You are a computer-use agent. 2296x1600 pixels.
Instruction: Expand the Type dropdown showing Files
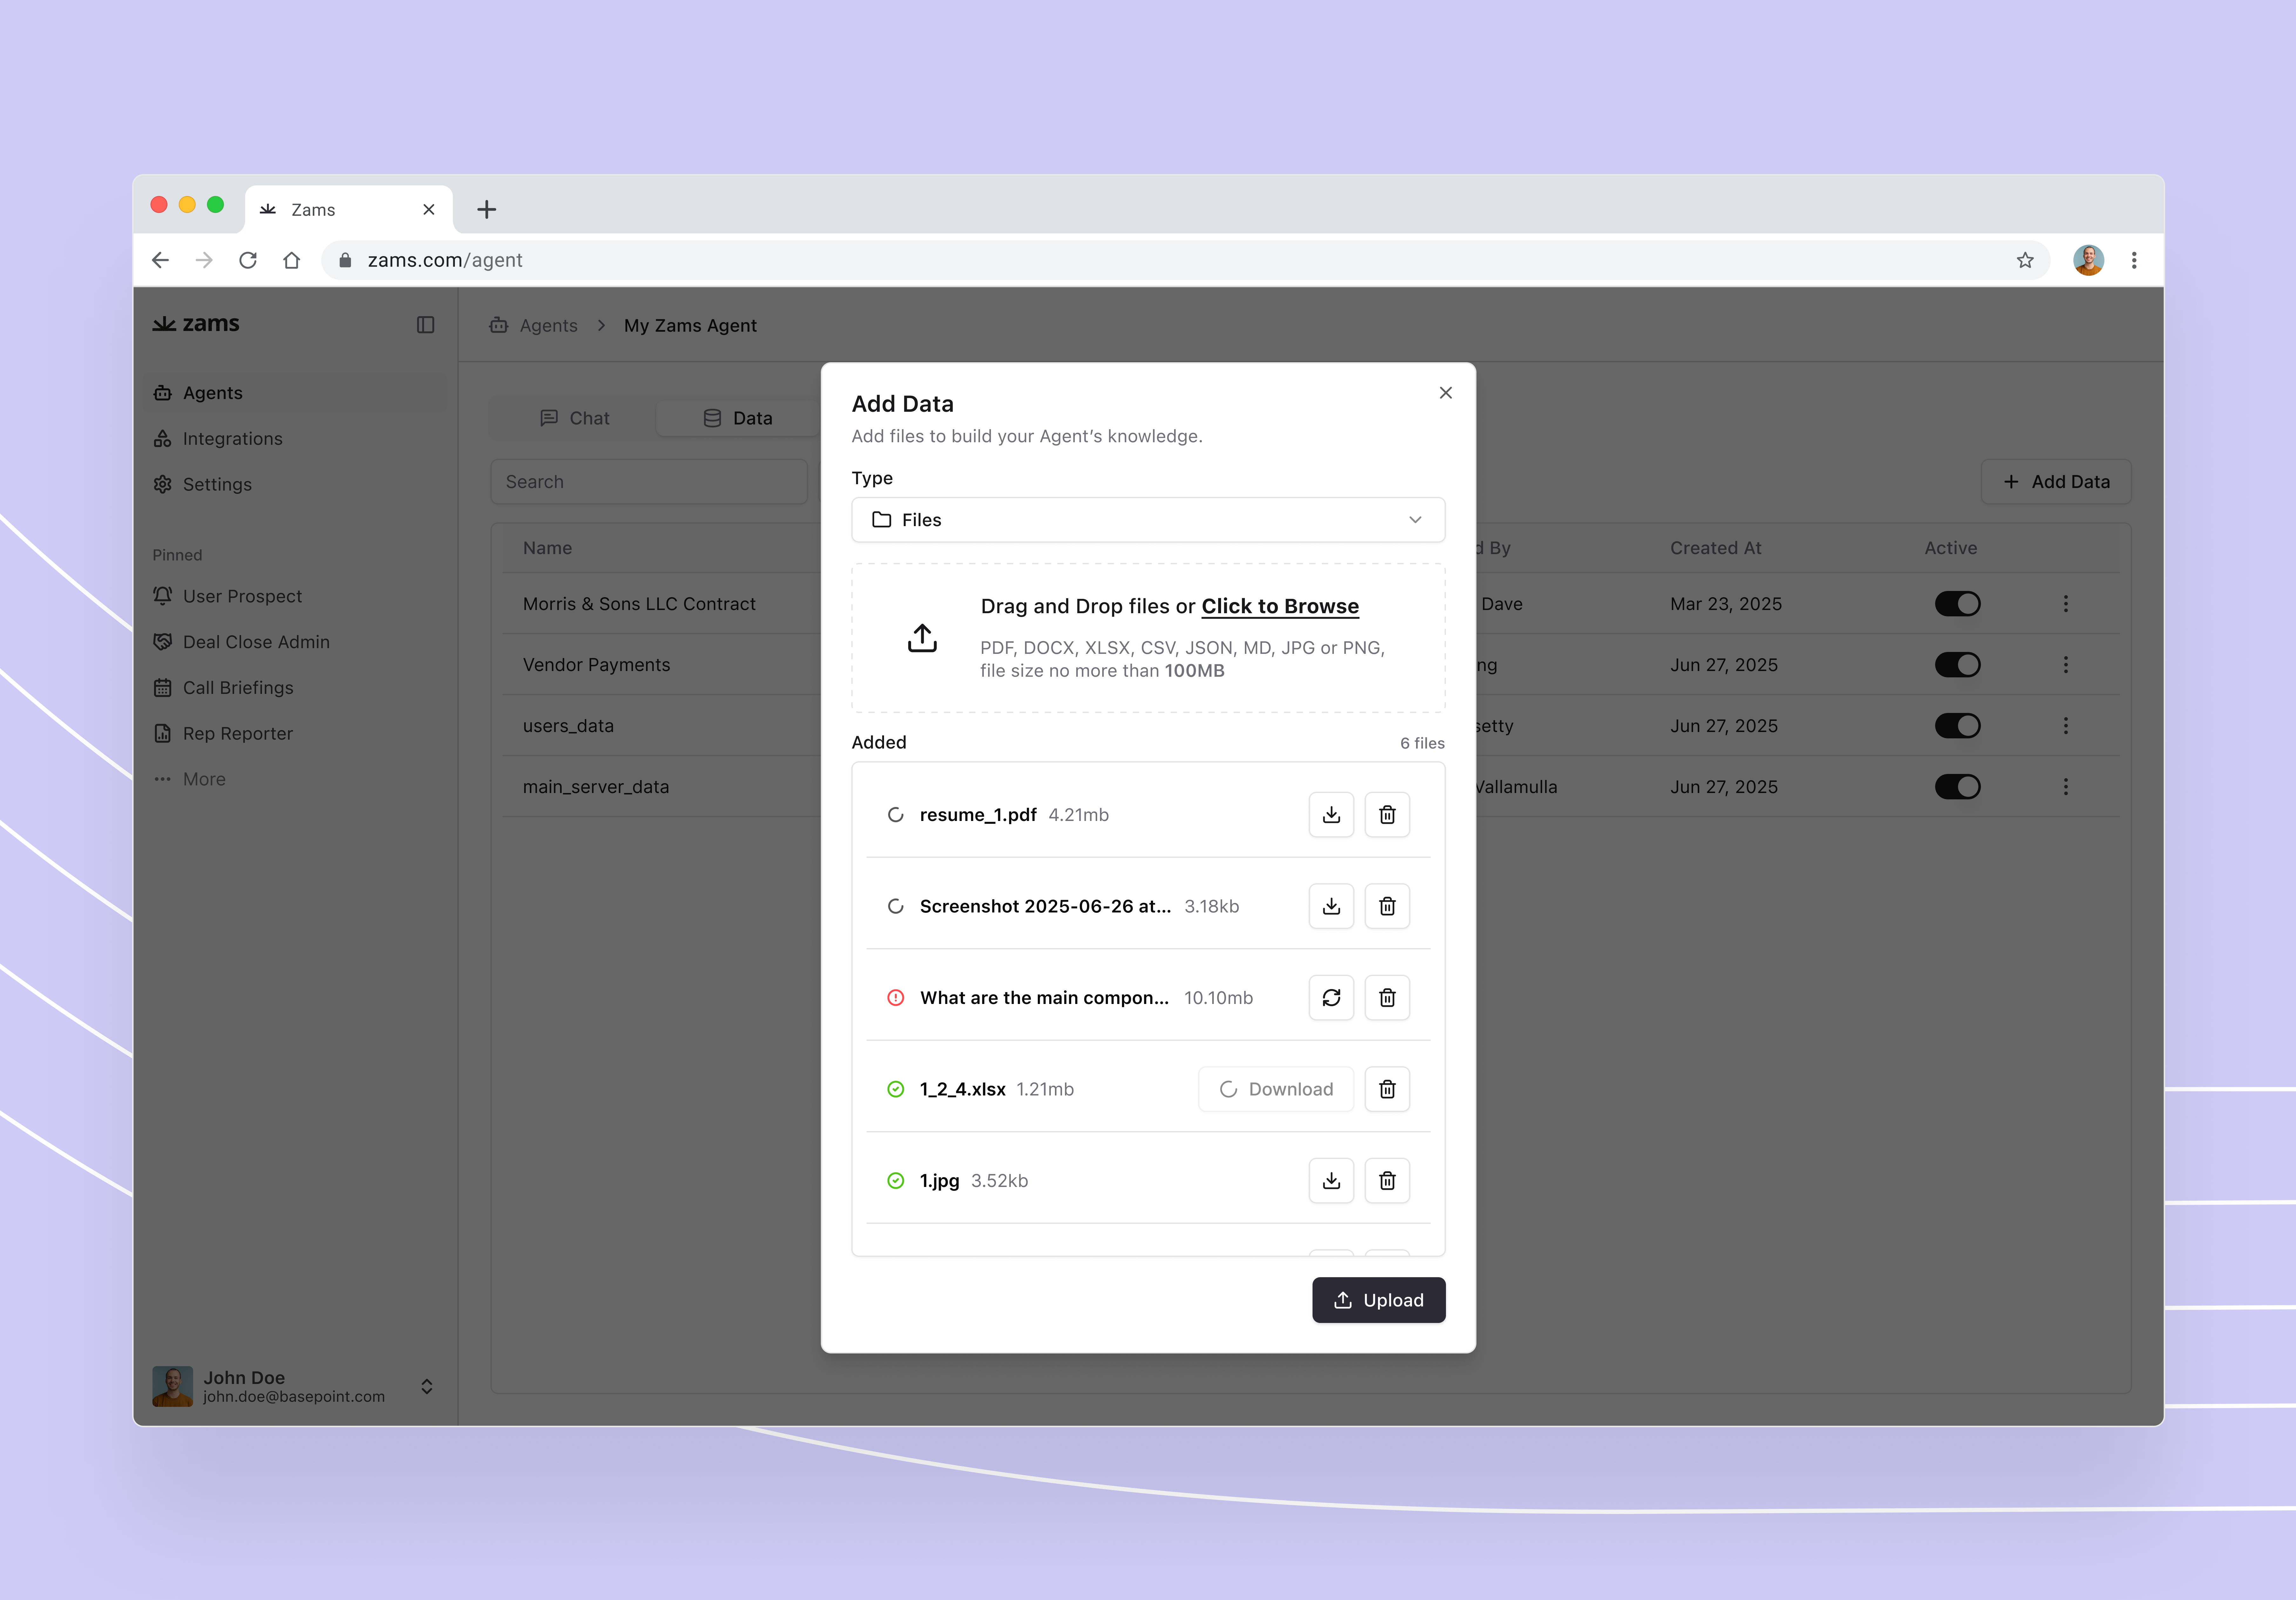(x=1148, y=520)
